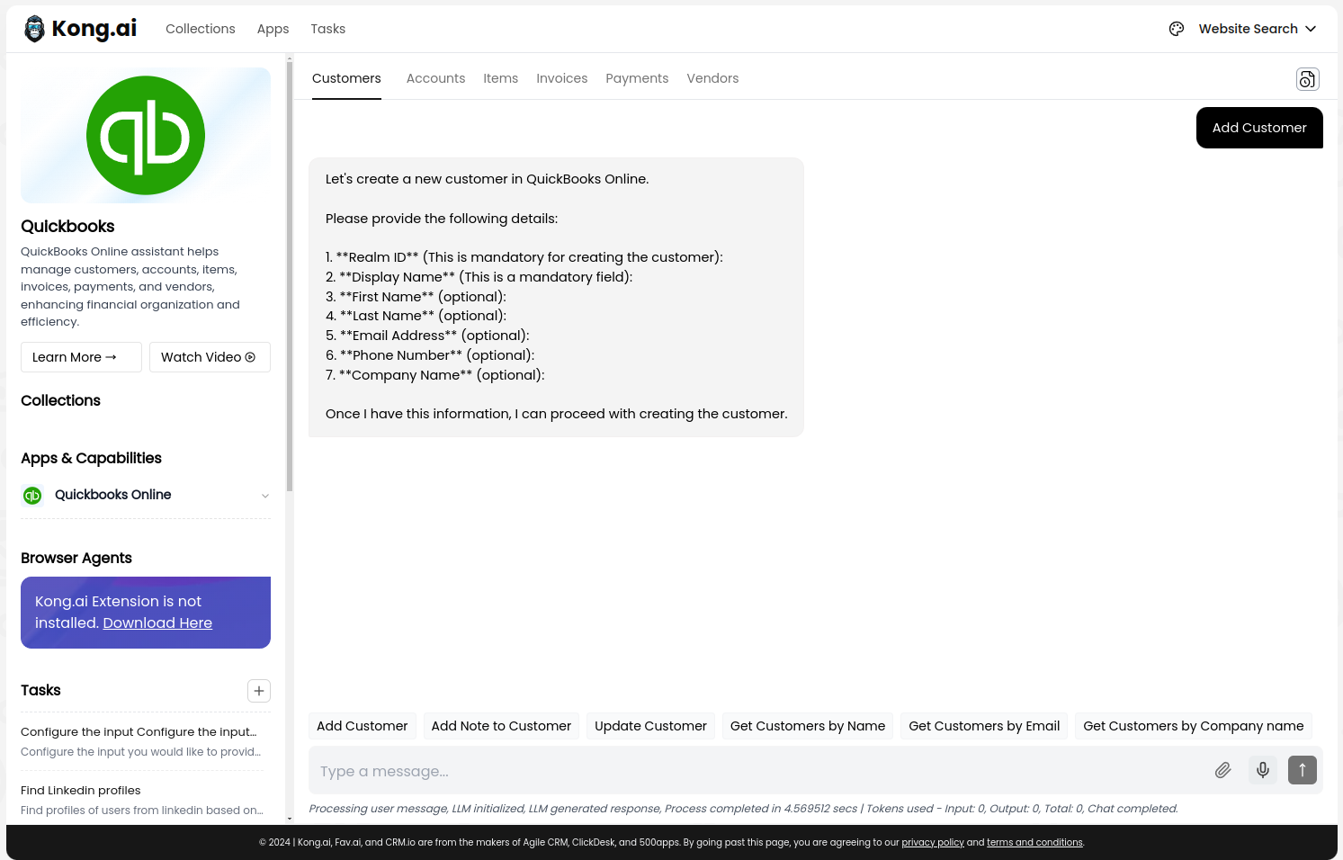Viewport: 1343px width, 860px height.
Task: Switch to the Payments tab
Action: [637, 78]
